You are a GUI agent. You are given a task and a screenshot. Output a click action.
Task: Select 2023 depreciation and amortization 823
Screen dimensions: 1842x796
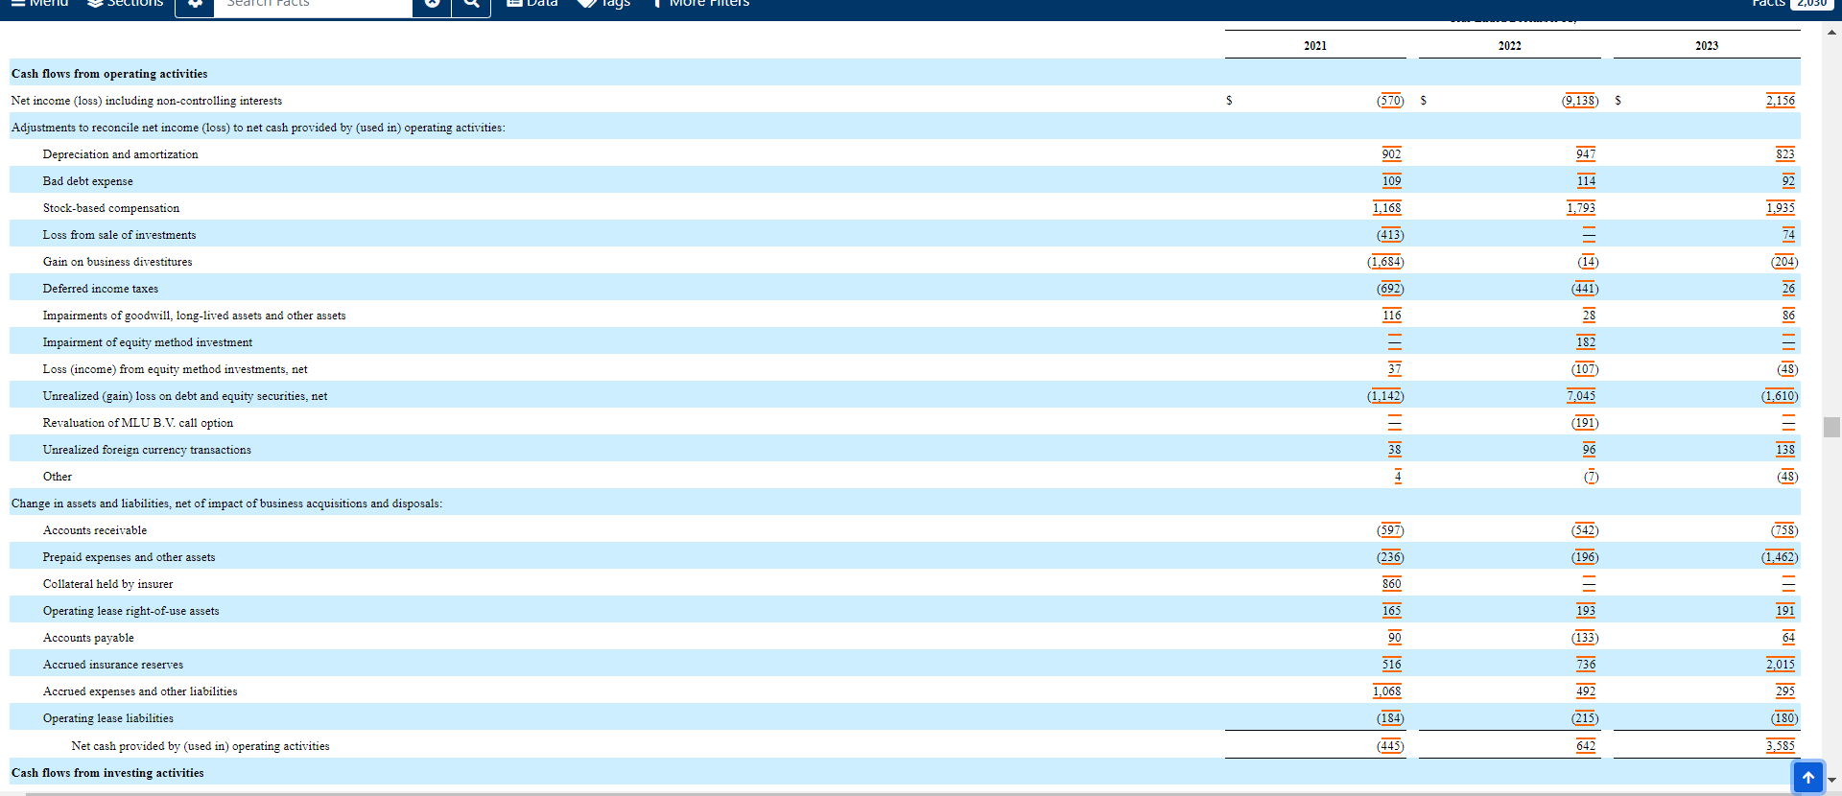1784,154
